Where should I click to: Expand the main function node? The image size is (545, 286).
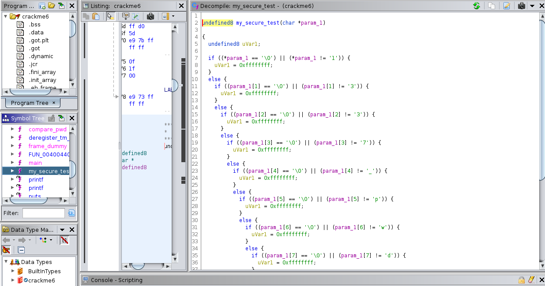12,163
